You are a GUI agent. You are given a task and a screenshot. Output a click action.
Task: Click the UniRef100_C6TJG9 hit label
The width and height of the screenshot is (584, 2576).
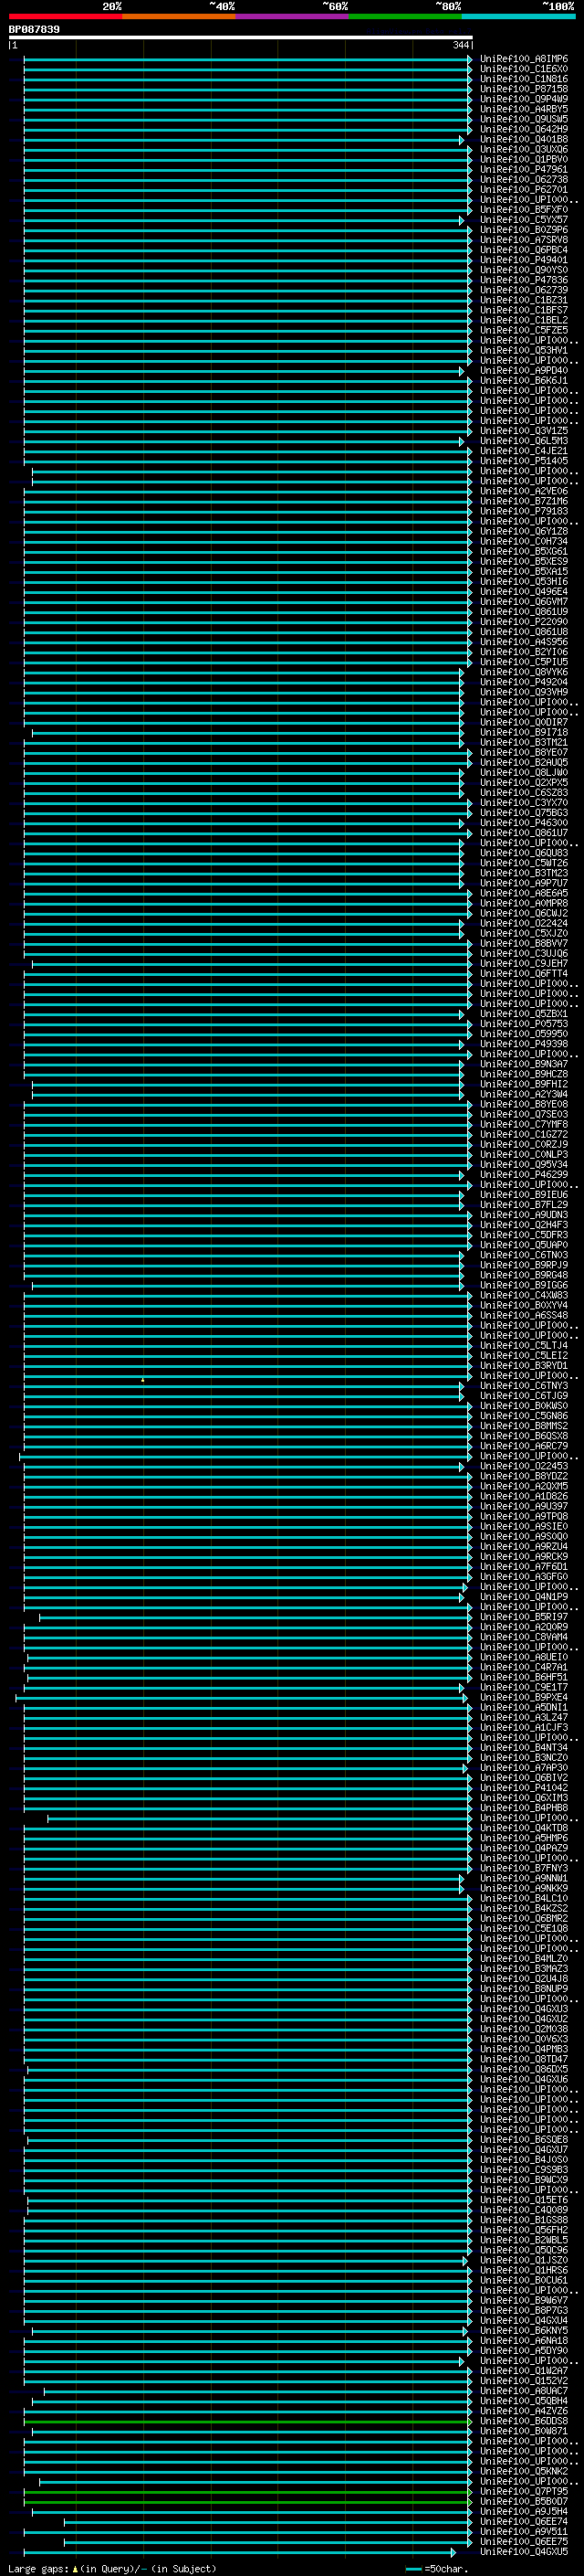(524, 1396)
